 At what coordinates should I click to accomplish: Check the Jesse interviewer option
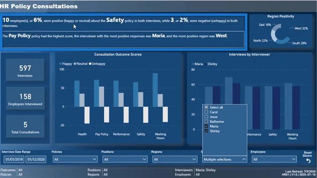pos(206,117)
